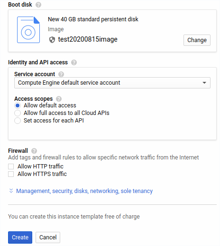
Task: Click the help icon beside Boot disk
Action: coord(38,5)
